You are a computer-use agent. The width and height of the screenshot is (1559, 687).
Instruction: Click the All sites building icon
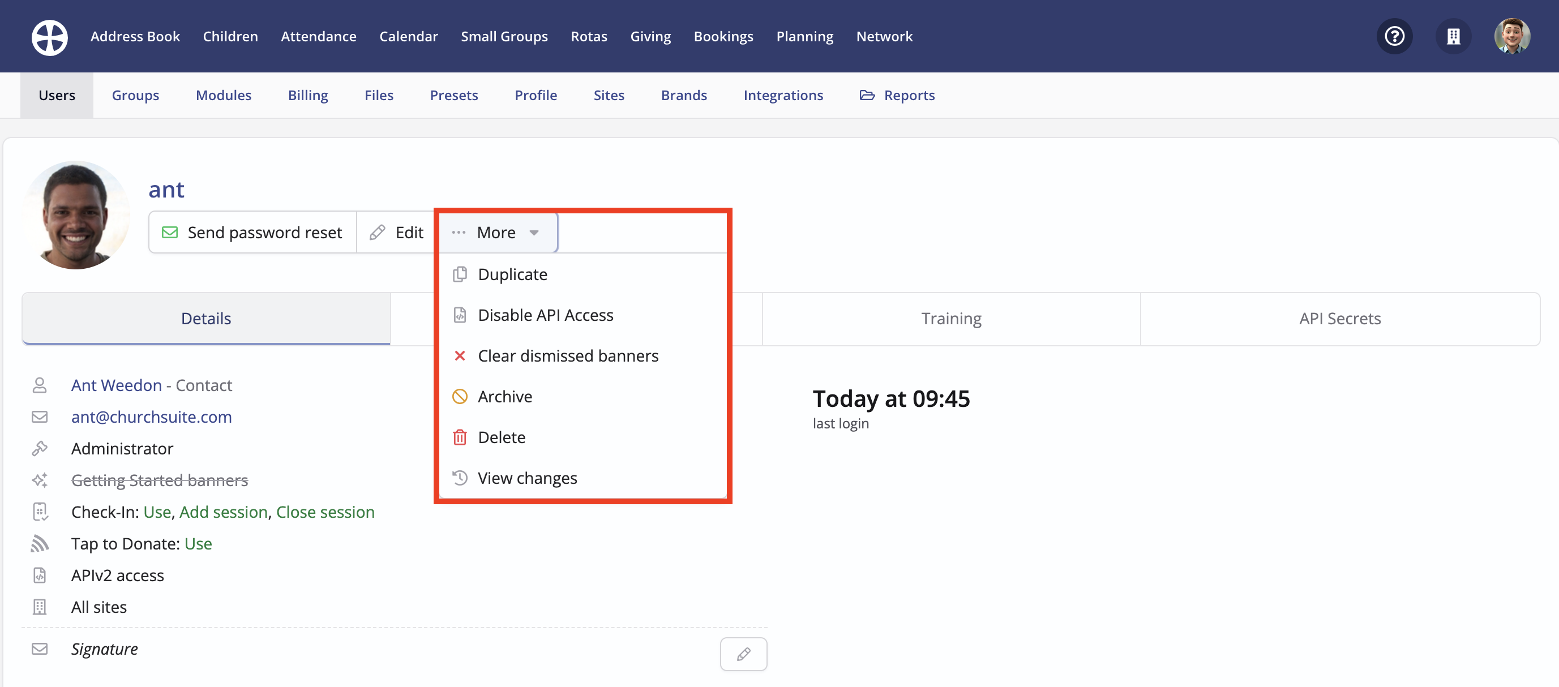point(39,607)
